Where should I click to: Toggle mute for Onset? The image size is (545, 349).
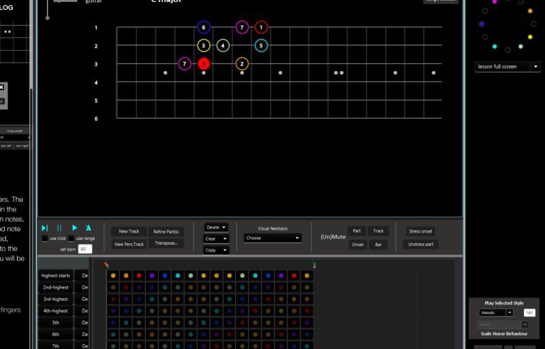[357, 245]
